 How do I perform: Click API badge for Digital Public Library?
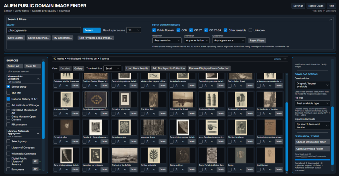tap(35, 161)
